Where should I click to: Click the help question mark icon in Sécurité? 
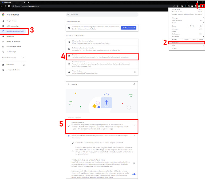pyautogui.click(x=134, y=84)
